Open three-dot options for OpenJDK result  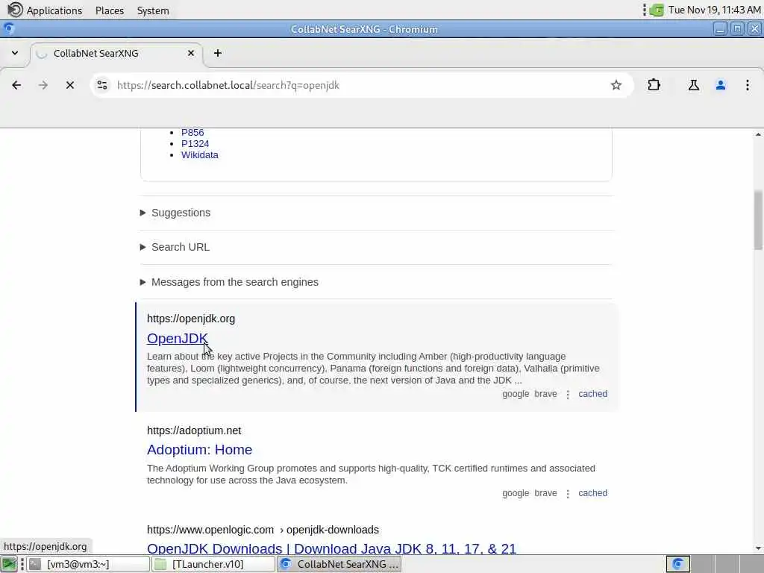click(568, 394)
